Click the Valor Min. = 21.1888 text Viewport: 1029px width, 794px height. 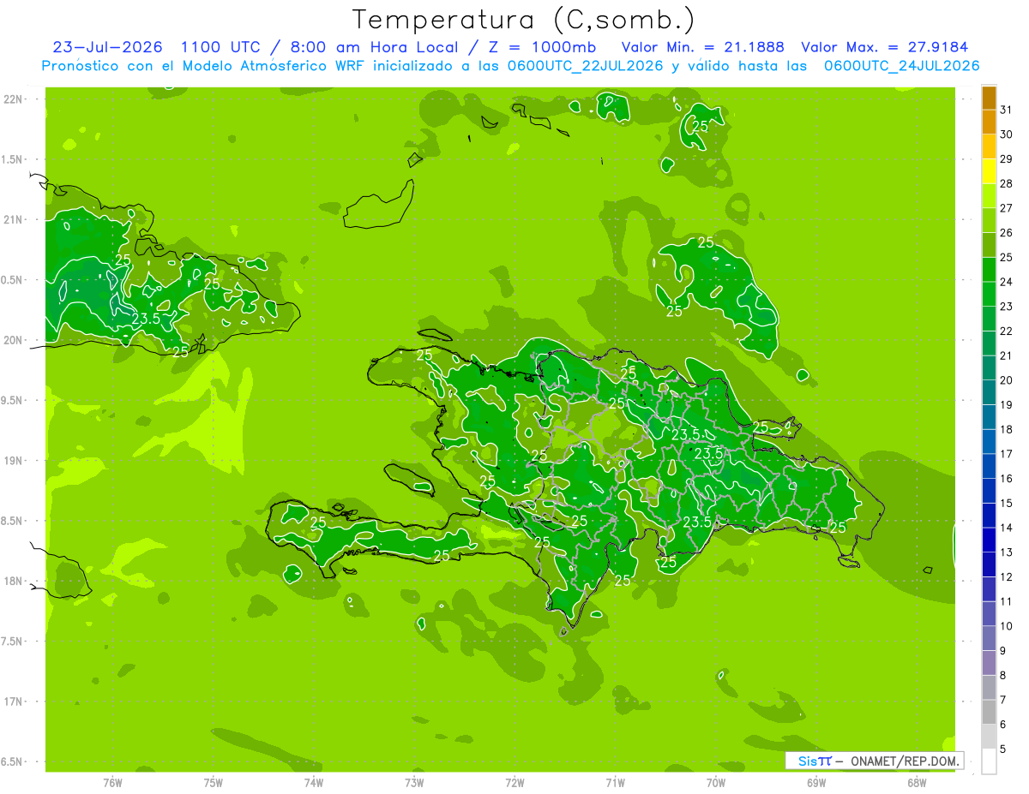(703, 47)
